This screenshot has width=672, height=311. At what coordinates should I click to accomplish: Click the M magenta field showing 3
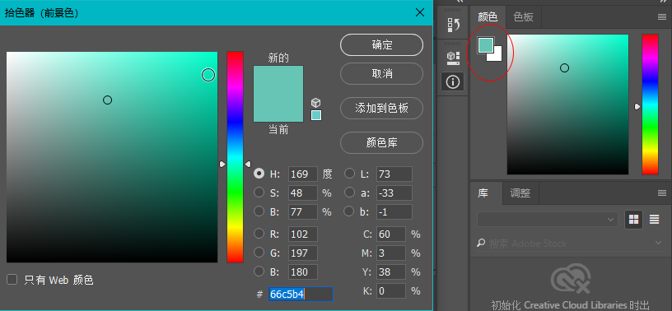[x=391, y=253]
